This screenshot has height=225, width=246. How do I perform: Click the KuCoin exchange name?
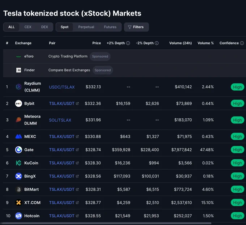pyautogui.click(x=31, y=163)
